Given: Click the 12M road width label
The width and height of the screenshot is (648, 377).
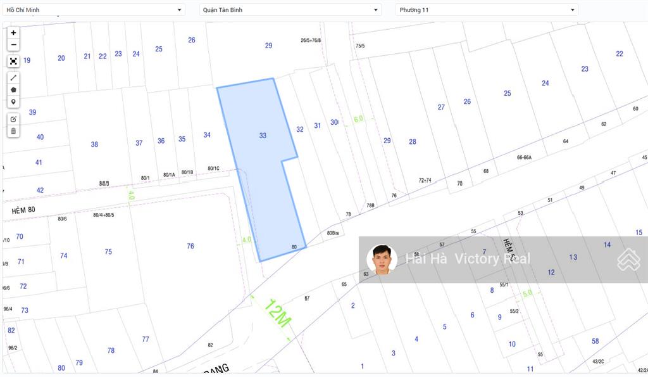Looking at the screenshot, I should [x=278, y=313].
